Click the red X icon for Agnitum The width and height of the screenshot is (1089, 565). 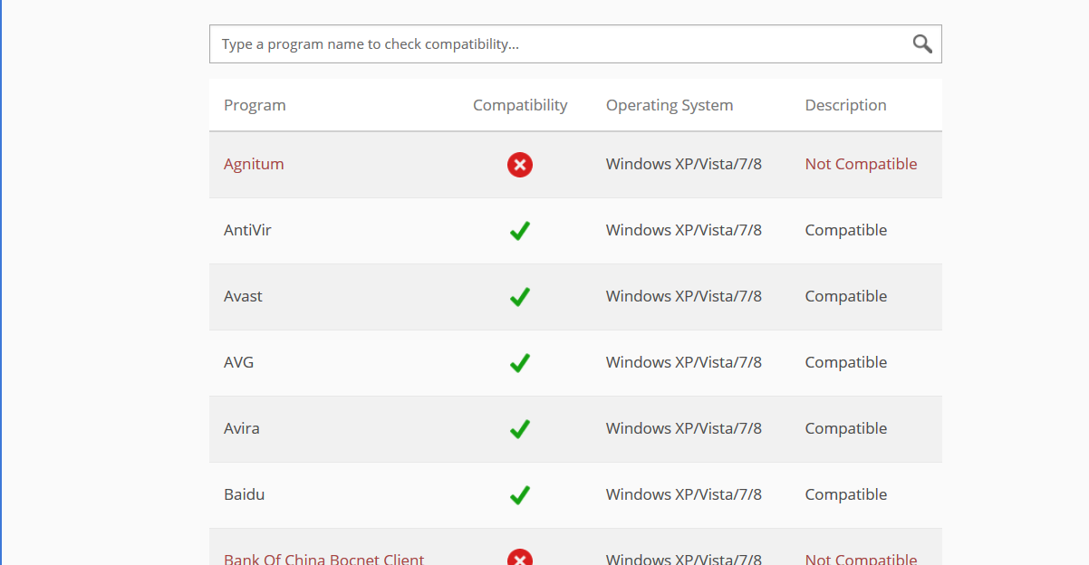click(520, 165)
